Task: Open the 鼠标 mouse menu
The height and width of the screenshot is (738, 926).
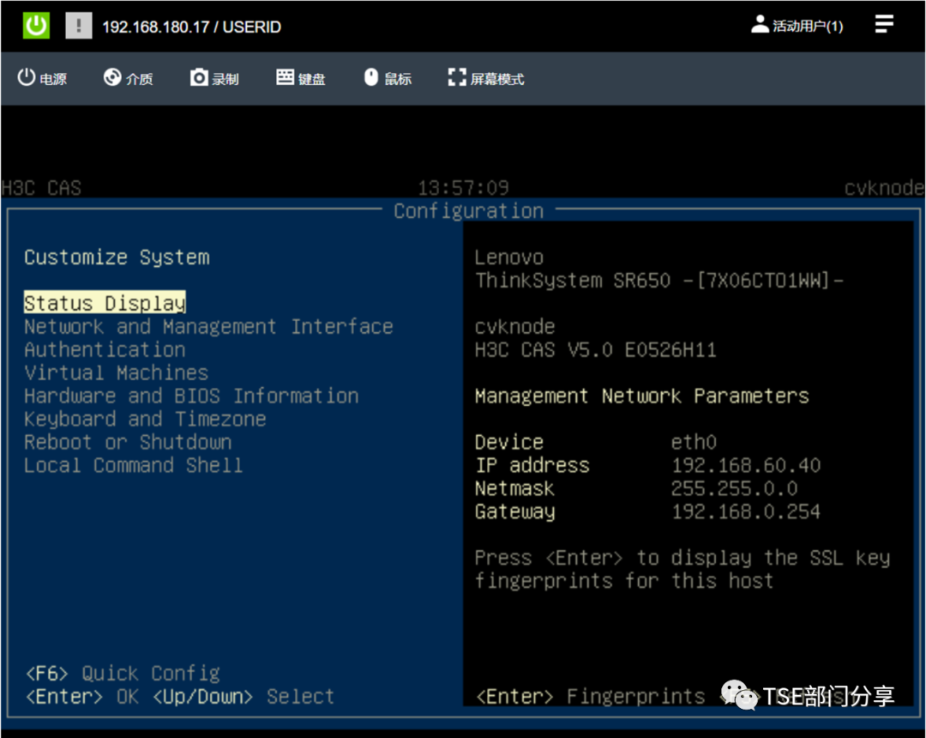Action: click(388, 78)
